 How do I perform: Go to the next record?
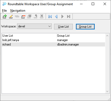point(62,17)
